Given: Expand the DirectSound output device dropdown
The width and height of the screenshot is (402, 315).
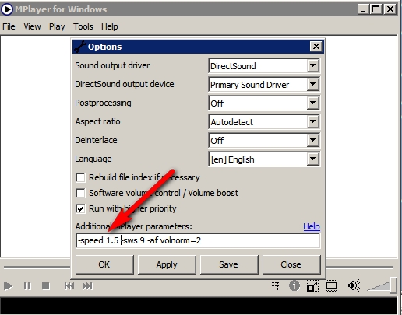Looking at the screenshot, I should click(x=313, y=85).
